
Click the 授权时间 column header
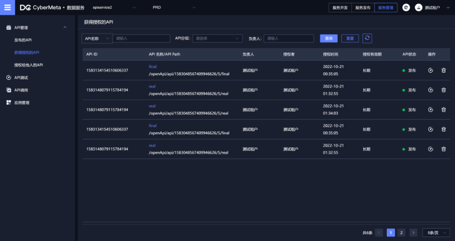click(331, 54)
